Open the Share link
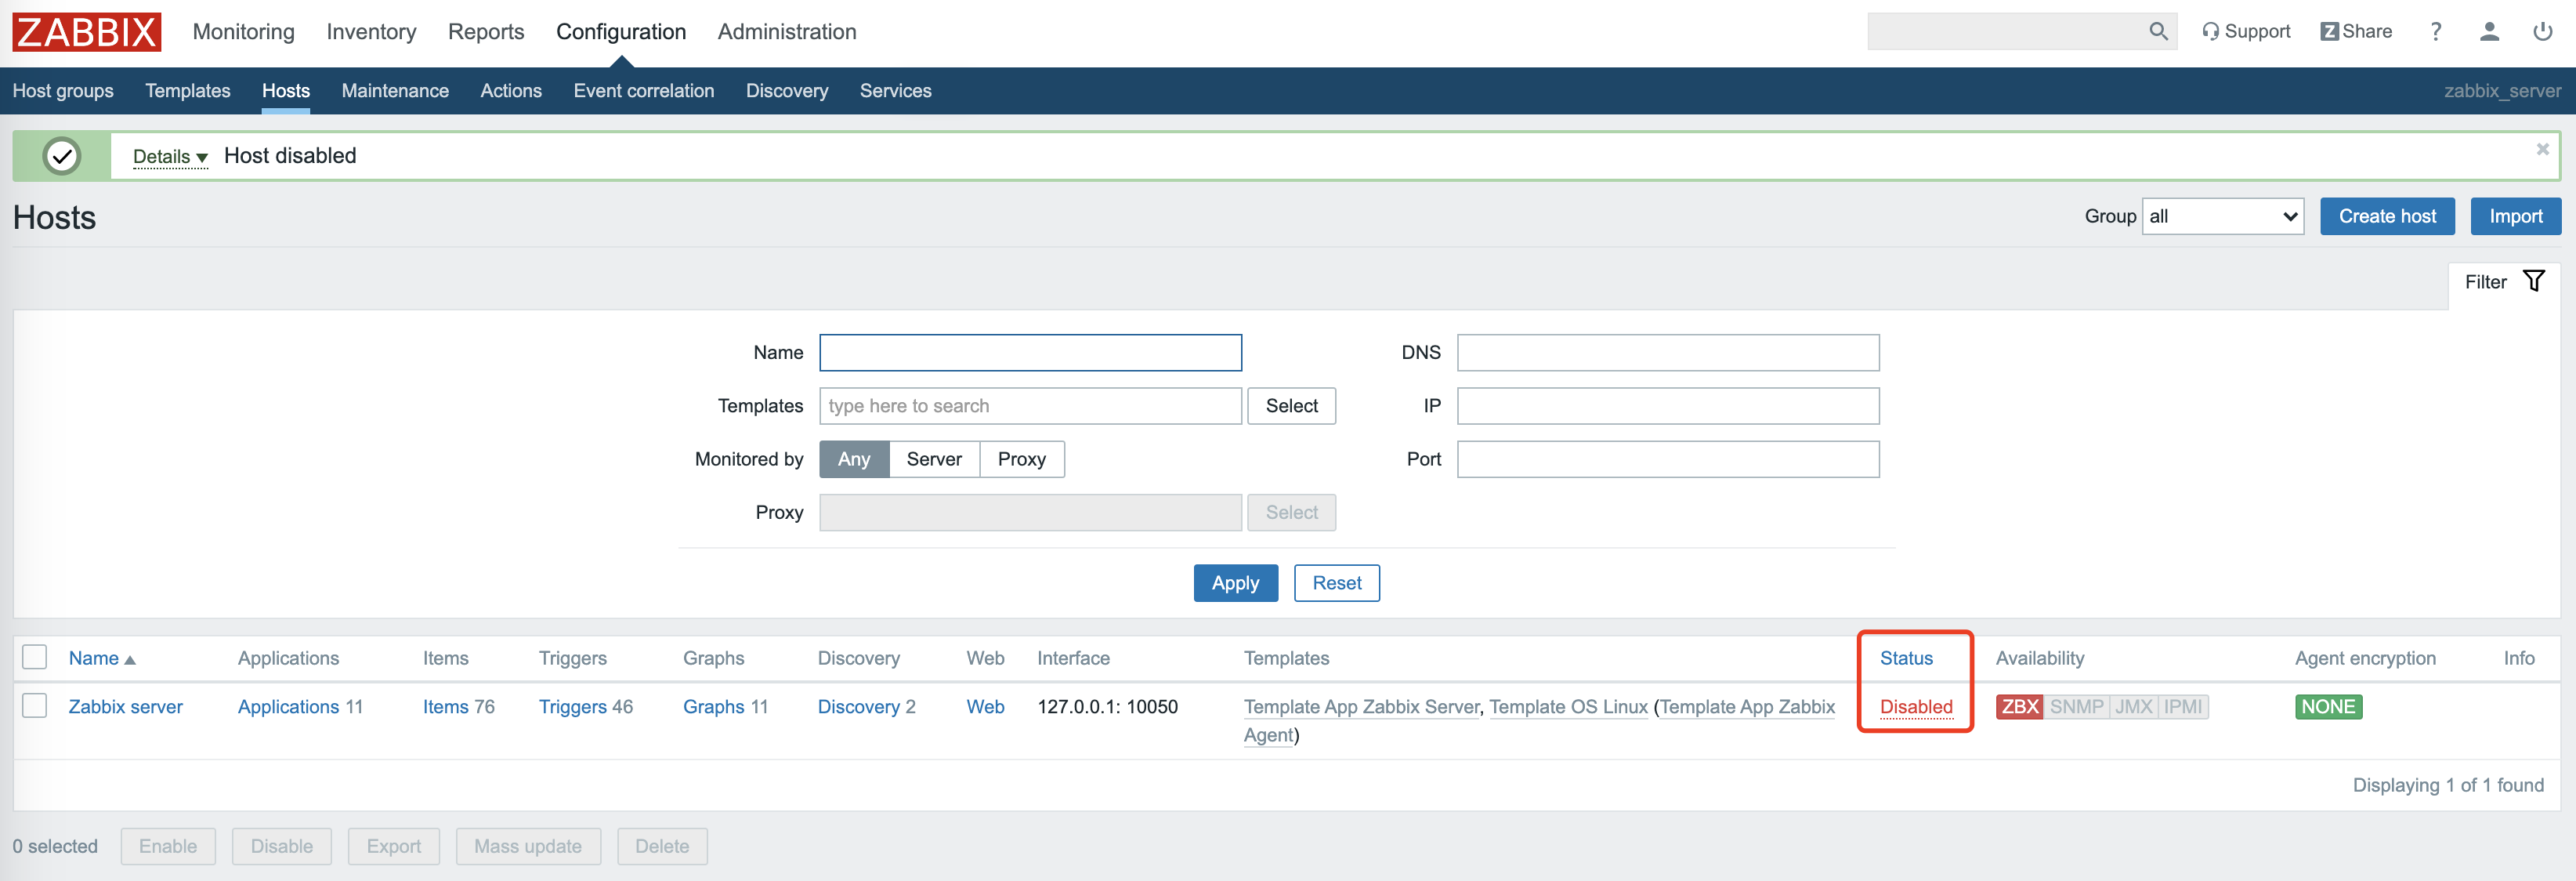 click(2356, 32)
